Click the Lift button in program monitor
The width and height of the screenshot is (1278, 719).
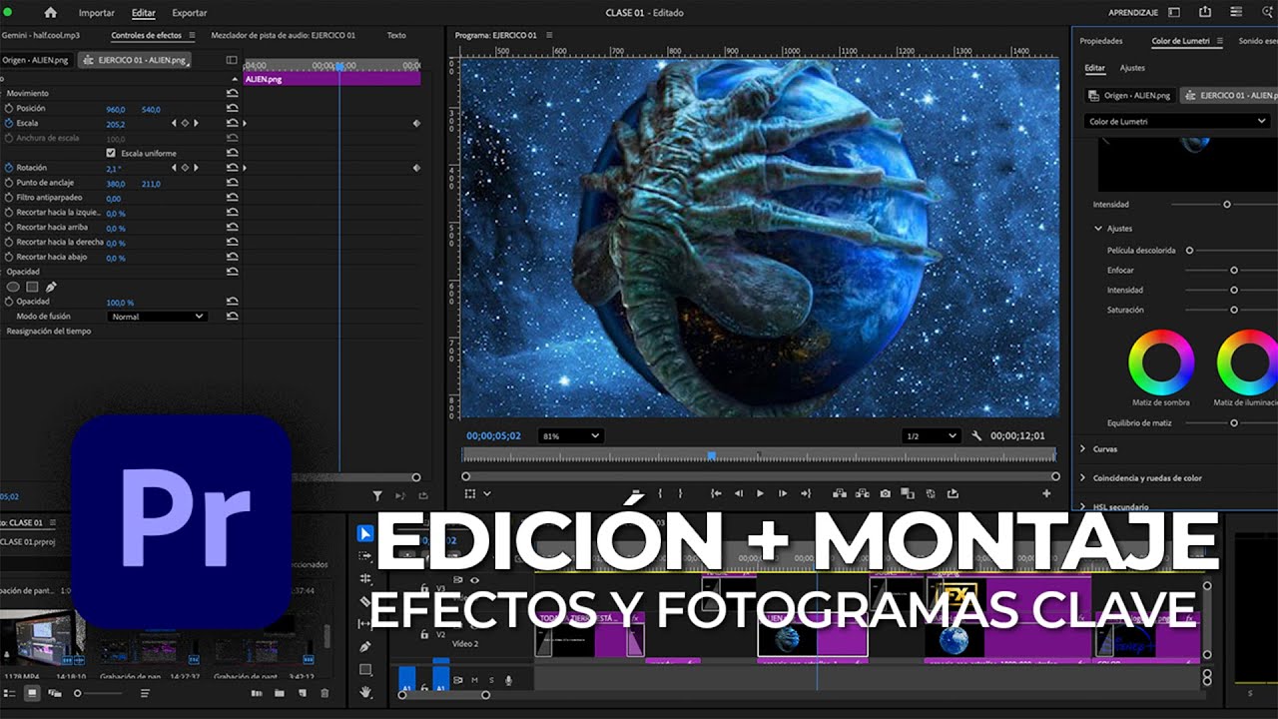point(839,493)
